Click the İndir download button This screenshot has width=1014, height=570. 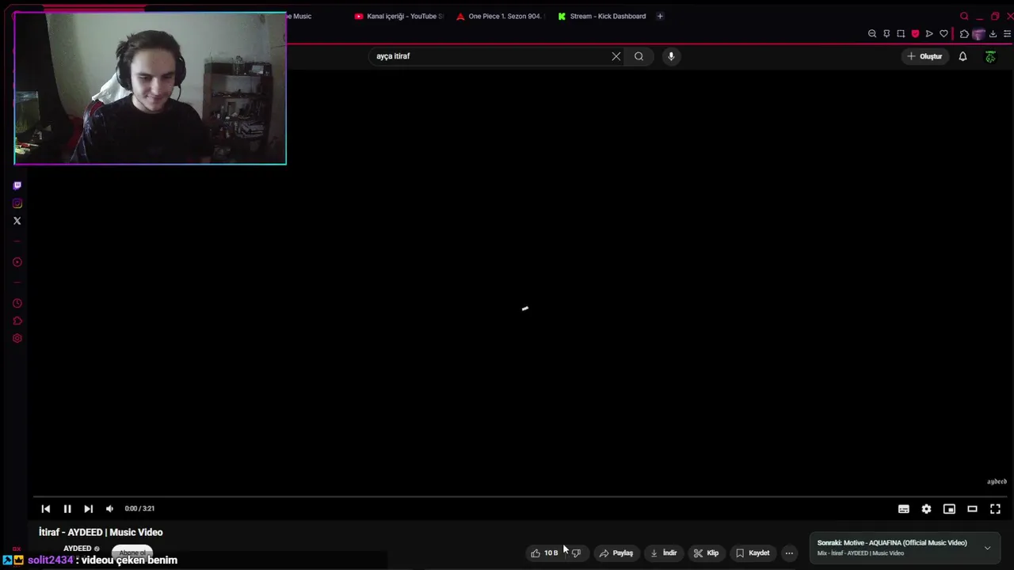pyautogui.click(x=664, y=553)
